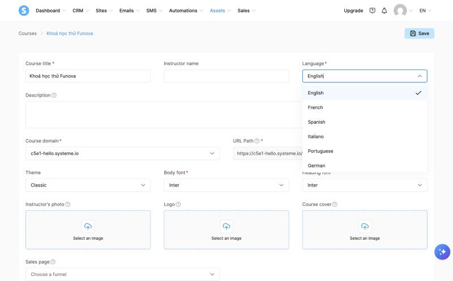Open the Emails menu
Viewport: 453px width, 281px height.
click(130, 11)
